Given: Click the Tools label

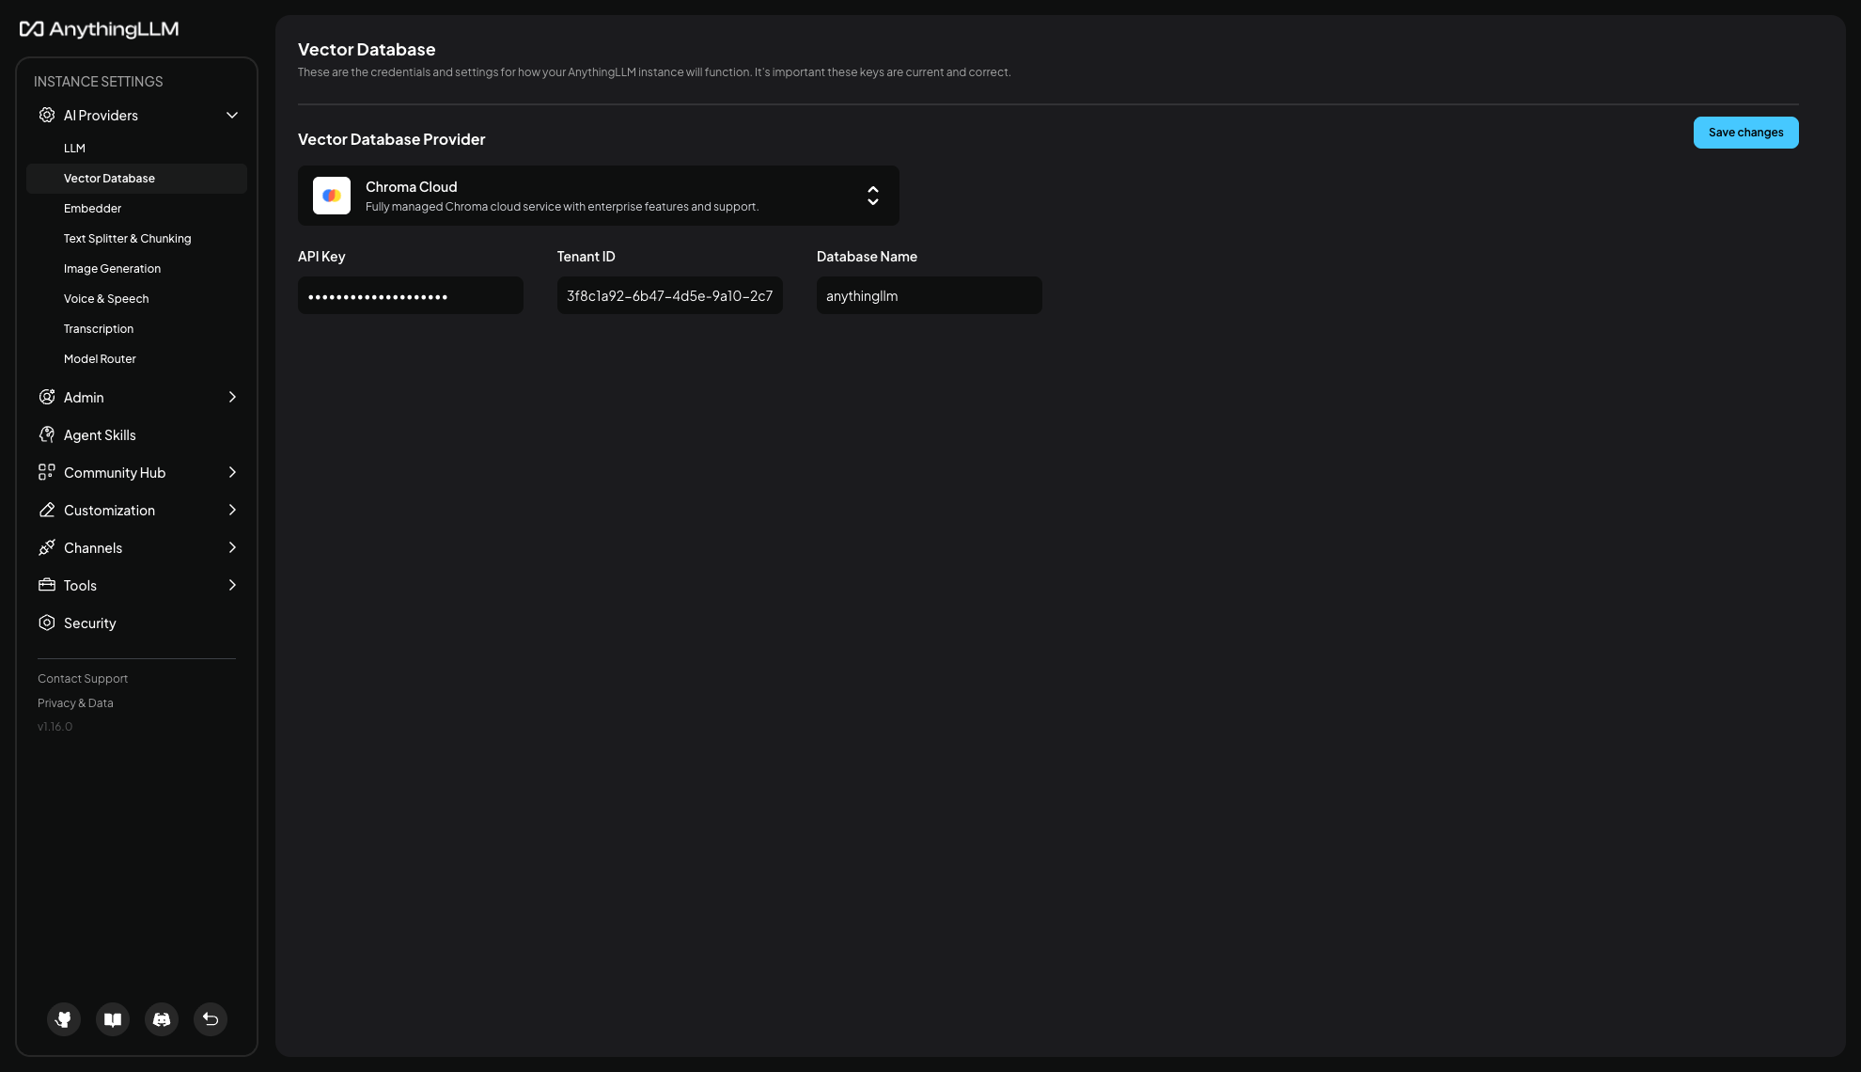Looking at the screenshot, I should point(80,586).
